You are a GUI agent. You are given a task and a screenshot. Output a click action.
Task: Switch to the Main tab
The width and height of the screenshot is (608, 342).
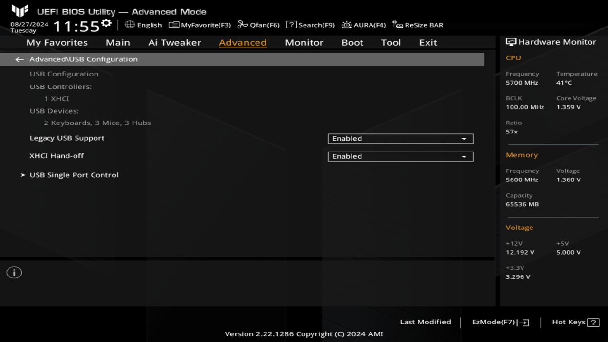click(x=118, y=42)
